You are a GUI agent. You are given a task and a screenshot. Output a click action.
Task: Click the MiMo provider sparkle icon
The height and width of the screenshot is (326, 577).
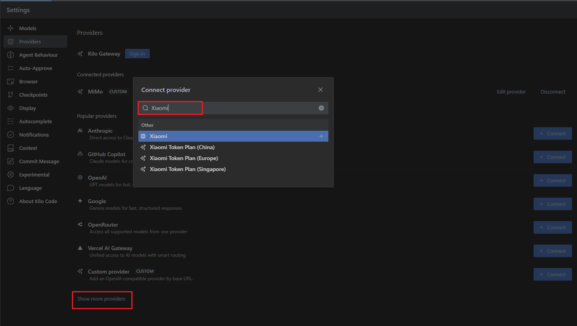click(x=80, y=92)
